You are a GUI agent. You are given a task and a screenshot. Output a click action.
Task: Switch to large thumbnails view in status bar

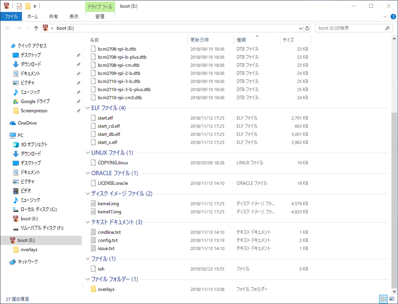[x=391, y=298]
